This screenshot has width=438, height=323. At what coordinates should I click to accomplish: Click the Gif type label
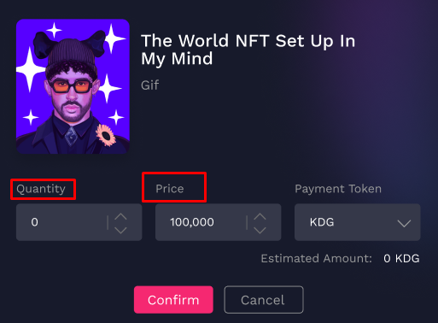(150, 85)
